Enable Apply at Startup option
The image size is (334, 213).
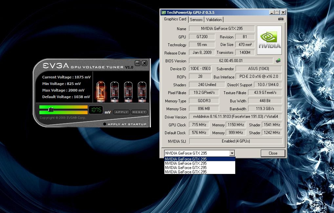(105, 124)
